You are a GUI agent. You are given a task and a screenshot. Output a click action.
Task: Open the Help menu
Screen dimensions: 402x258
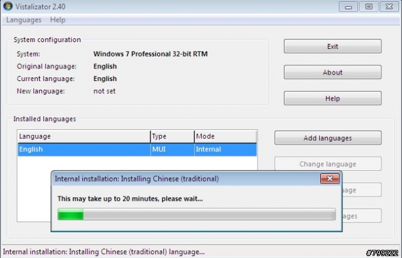point(58,20)
